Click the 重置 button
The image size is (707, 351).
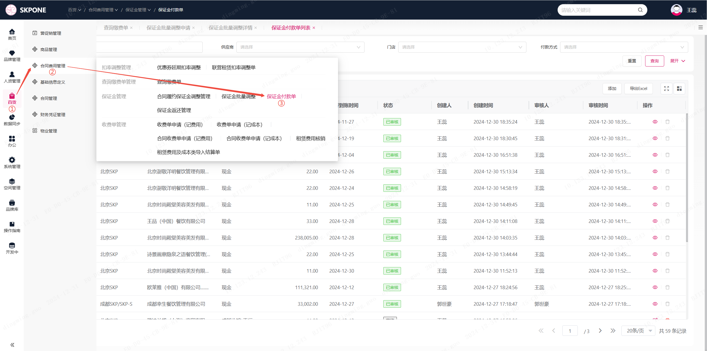pos(632,61)
